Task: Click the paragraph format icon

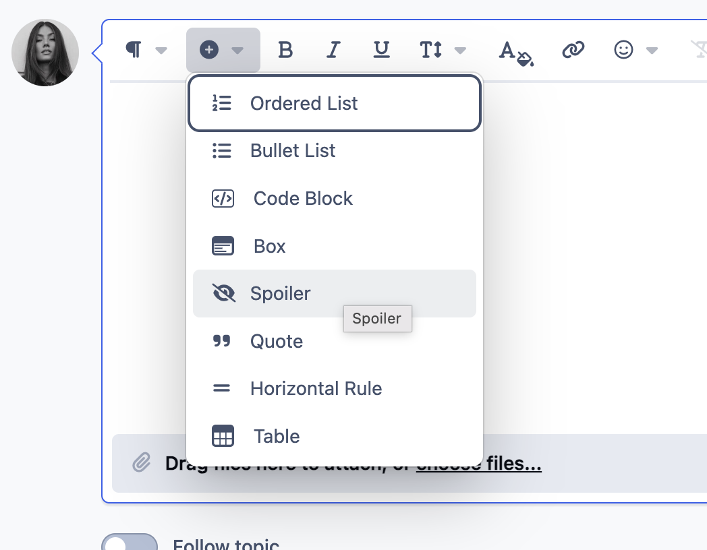Action: 135,50
